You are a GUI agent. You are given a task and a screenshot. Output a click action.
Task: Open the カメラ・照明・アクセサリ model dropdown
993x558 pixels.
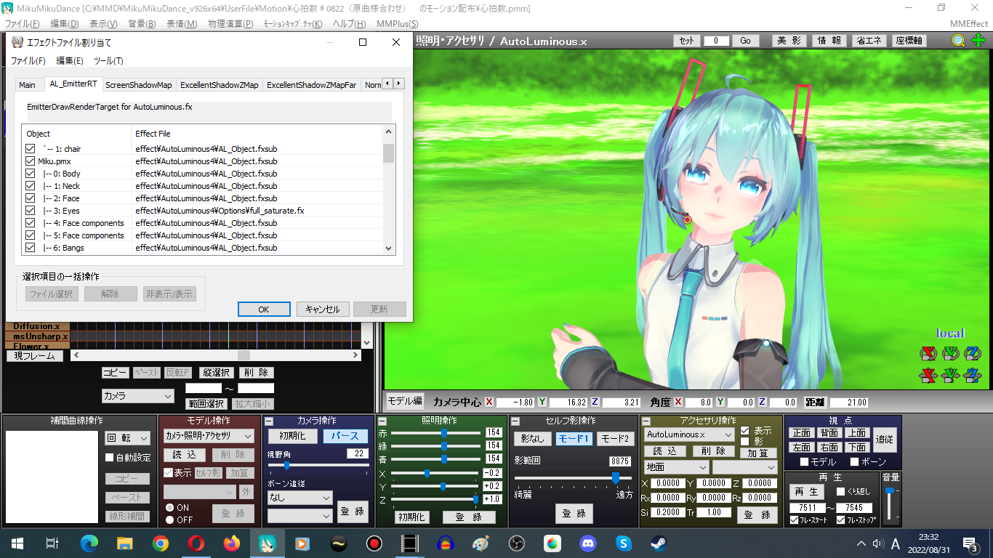click(x=208, y=436)
